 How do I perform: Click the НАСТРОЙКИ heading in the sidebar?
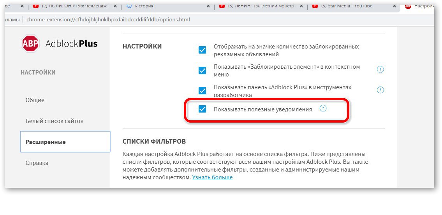[38, 73]
